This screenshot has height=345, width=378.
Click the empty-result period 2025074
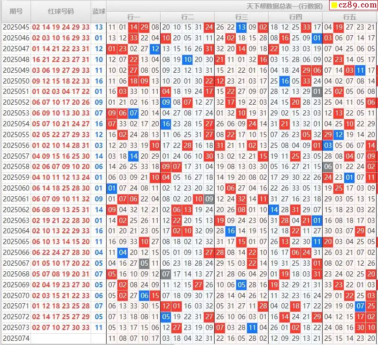pyautogui.click(x=16, y=338)
